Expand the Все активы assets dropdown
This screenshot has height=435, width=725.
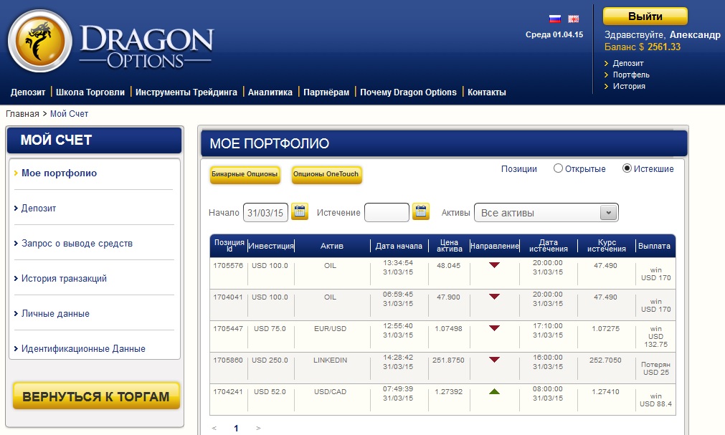click(608, 213)
